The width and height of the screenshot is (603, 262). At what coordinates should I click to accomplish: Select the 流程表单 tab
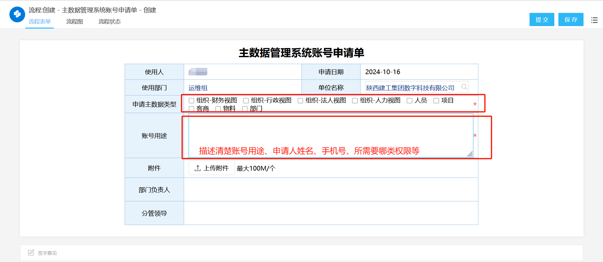click(40, 22)
